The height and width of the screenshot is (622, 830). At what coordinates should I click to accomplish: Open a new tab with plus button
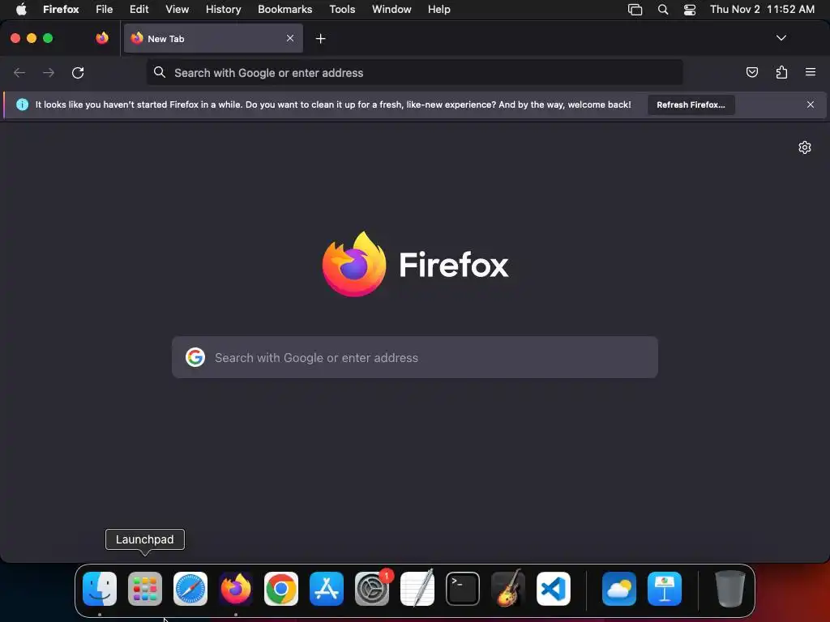click(x=320, y=39)
